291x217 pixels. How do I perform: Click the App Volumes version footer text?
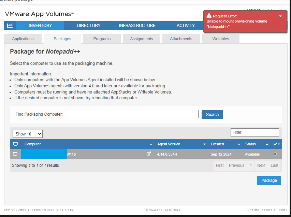pos(39,210)
